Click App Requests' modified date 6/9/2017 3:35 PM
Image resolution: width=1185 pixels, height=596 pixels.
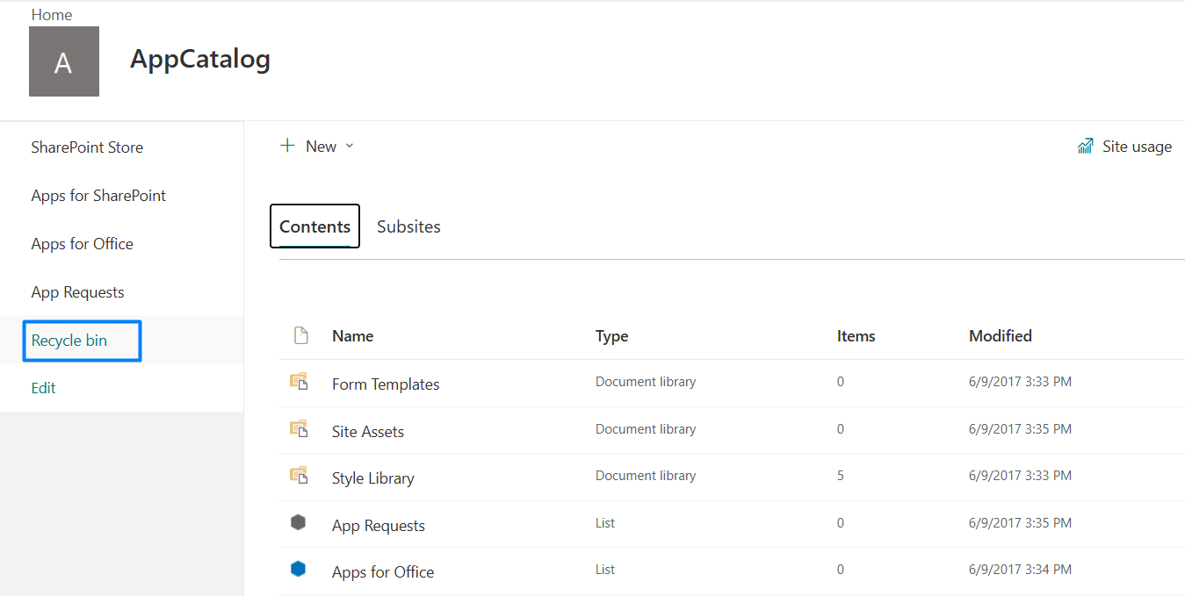1020,523
